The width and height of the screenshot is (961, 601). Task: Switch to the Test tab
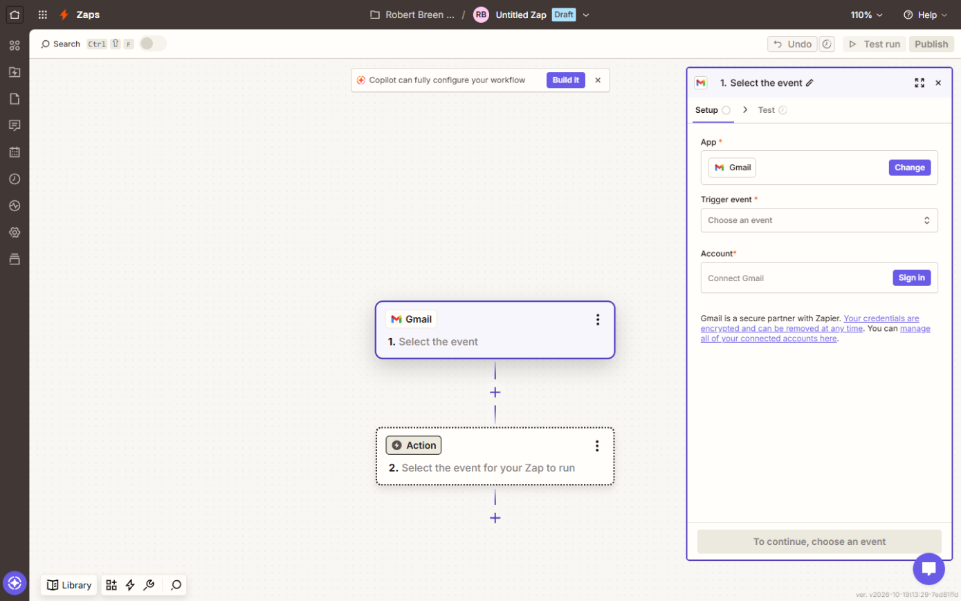pos(772,110)
